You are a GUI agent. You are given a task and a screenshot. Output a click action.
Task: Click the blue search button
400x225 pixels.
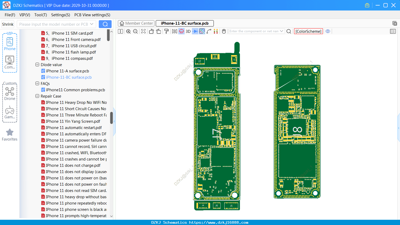[x=105, y=24]
